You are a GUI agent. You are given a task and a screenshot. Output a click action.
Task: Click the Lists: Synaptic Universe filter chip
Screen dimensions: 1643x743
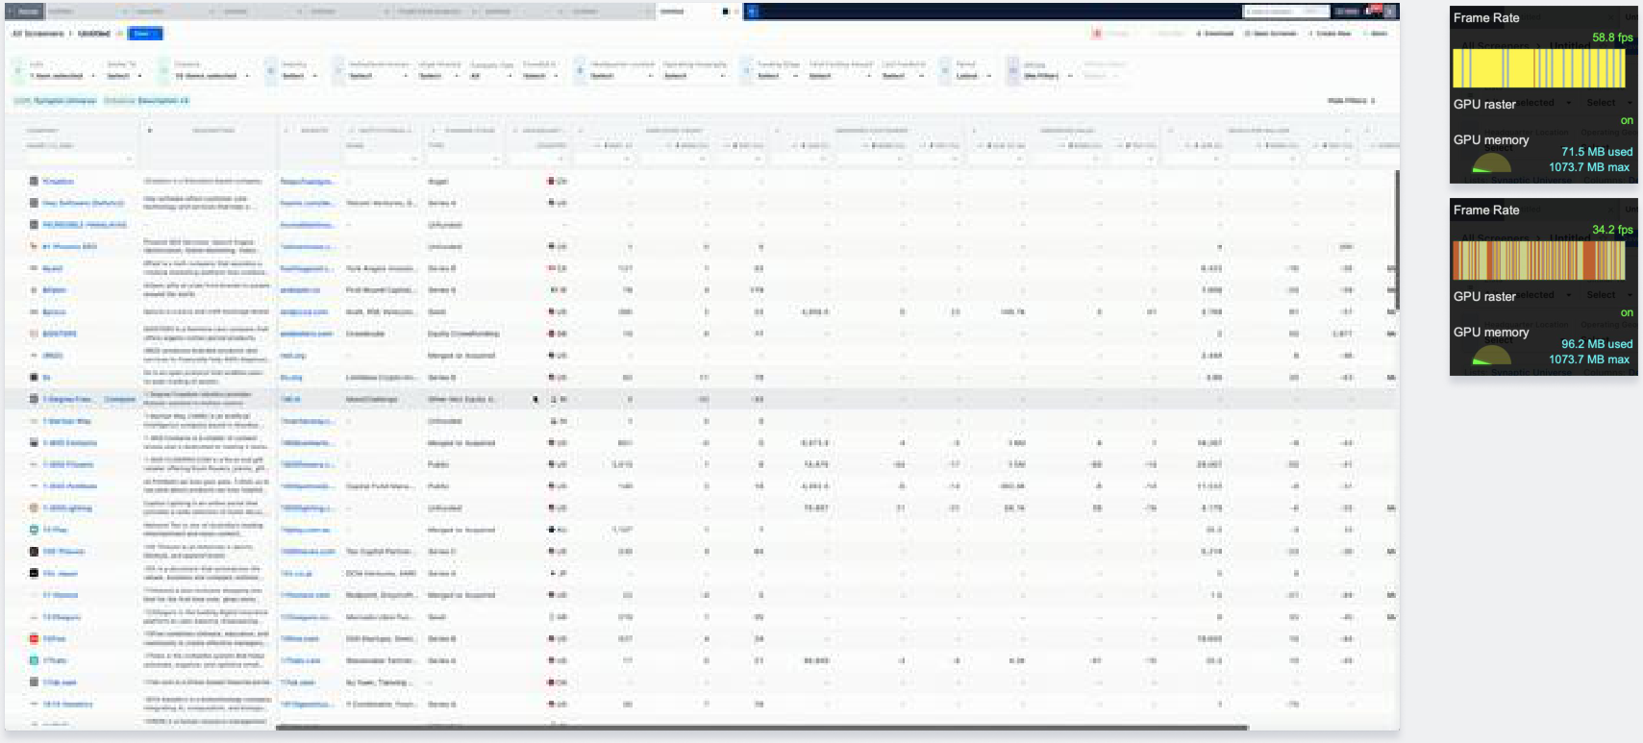[x=55, y=100]
